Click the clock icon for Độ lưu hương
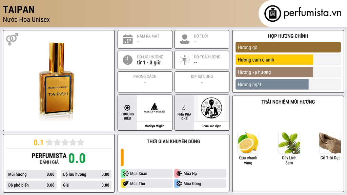This screenshot has height=195, width=347. click(x=128, y=60)
